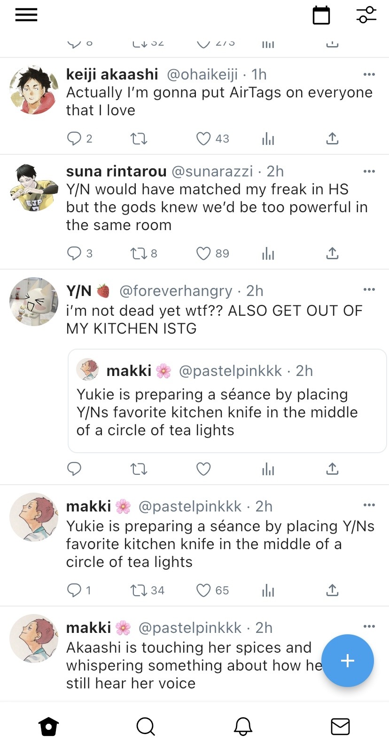Open the filter sliders settings
The width and height of the screenshot is (389, 743).
point(366,15)
